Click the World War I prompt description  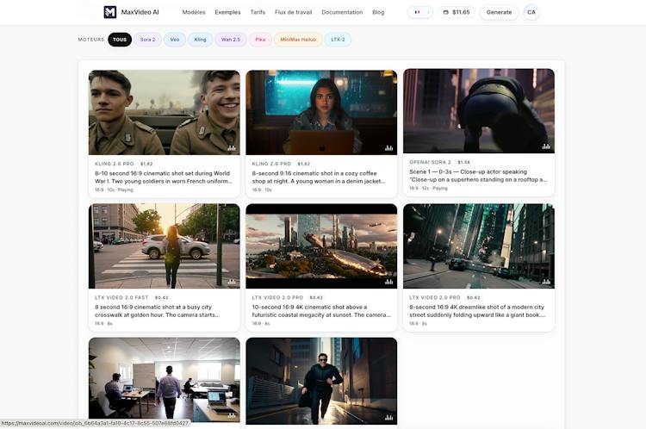tap(164, 177)
